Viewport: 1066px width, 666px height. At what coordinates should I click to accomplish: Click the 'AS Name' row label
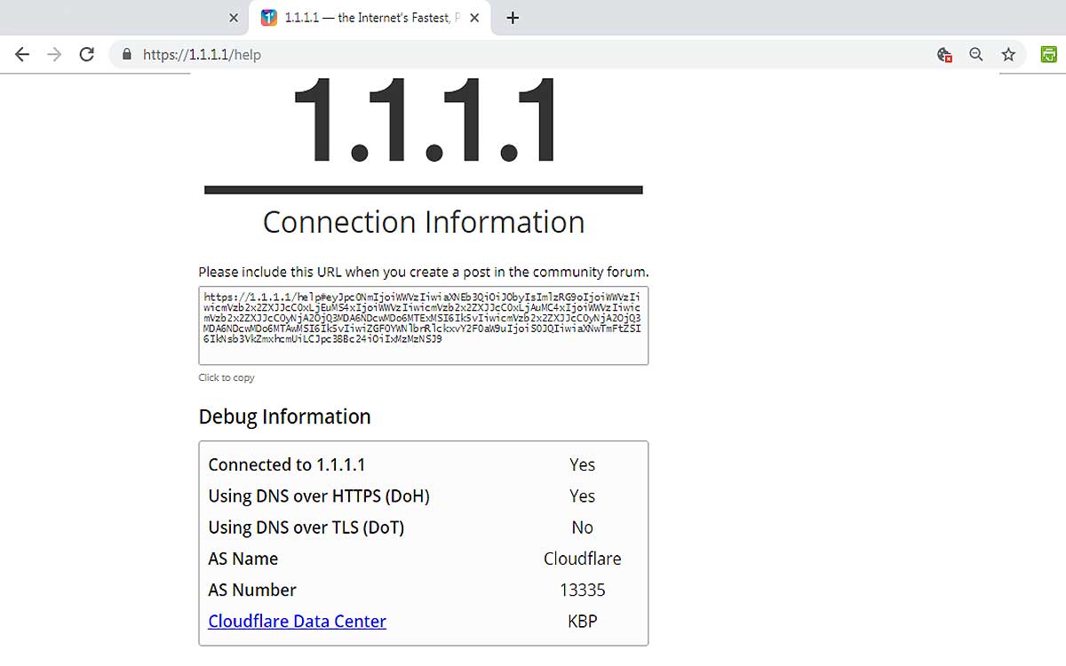(x=243, y=559)
